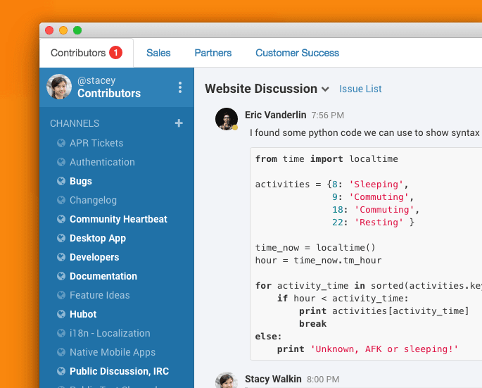Select the Feature Ideas channel
Screen dimensions: 482x388
tap(99, 295)
